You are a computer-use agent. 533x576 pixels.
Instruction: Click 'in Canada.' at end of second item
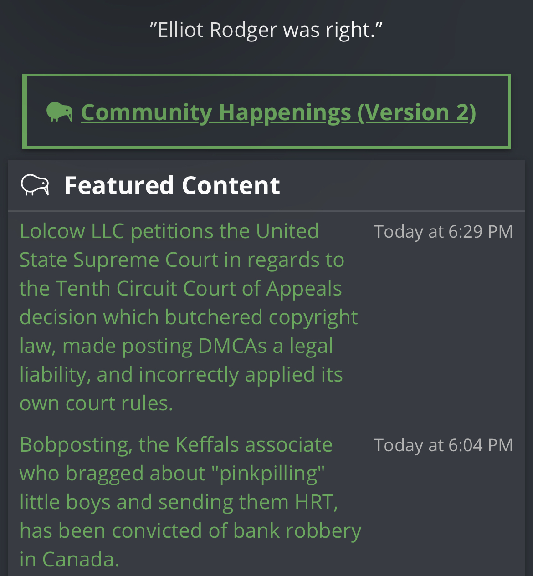tap(69, 559)
